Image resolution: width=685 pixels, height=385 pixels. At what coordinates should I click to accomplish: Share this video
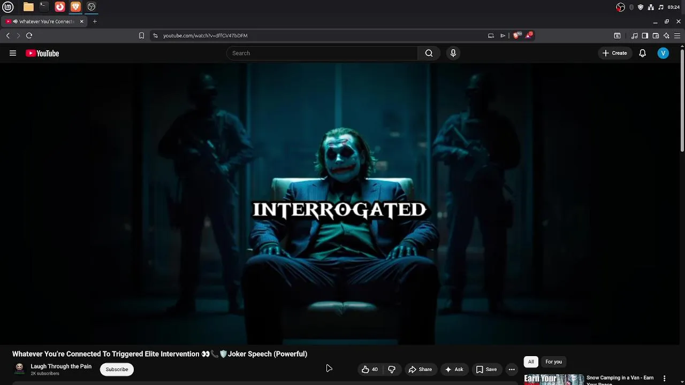(420, 369)
